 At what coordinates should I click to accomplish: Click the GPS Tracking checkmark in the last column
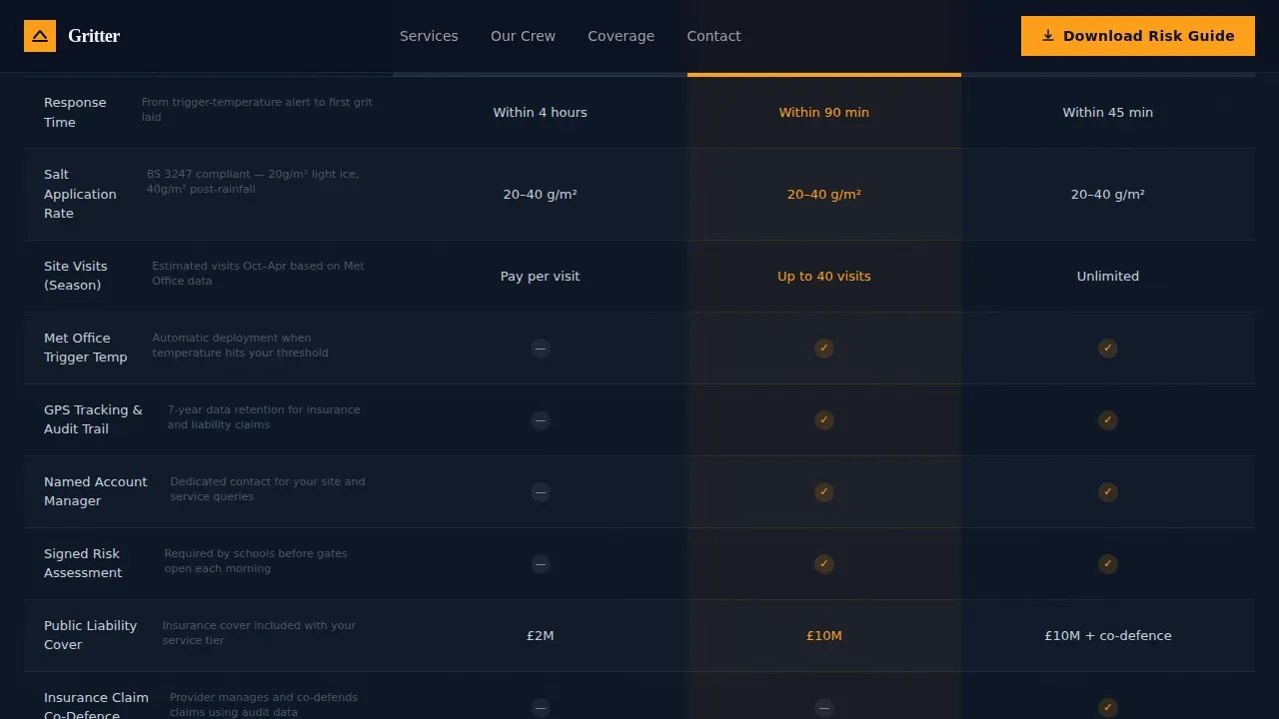[1108, 420]
